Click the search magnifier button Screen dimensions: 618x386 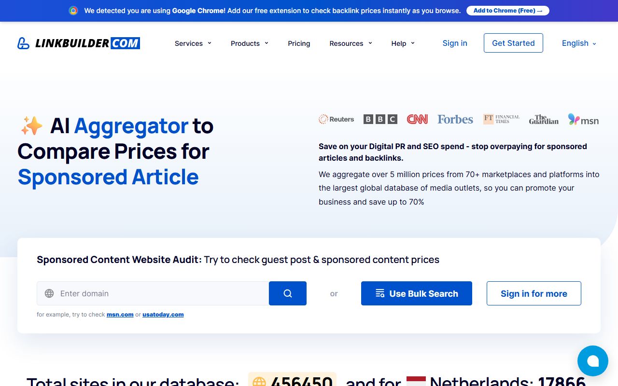point(288,293)
